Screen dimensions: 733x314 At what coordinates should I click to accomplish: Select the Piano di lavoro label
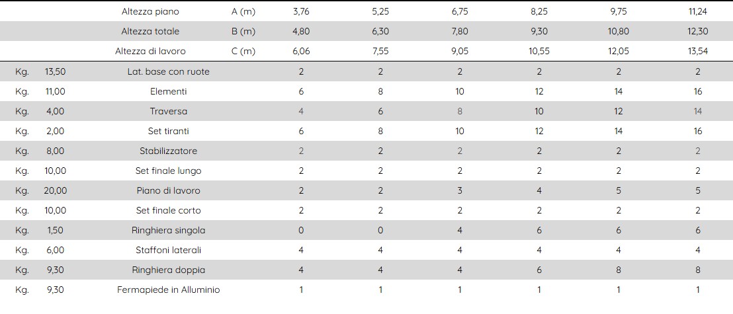[x=168, y=190]
